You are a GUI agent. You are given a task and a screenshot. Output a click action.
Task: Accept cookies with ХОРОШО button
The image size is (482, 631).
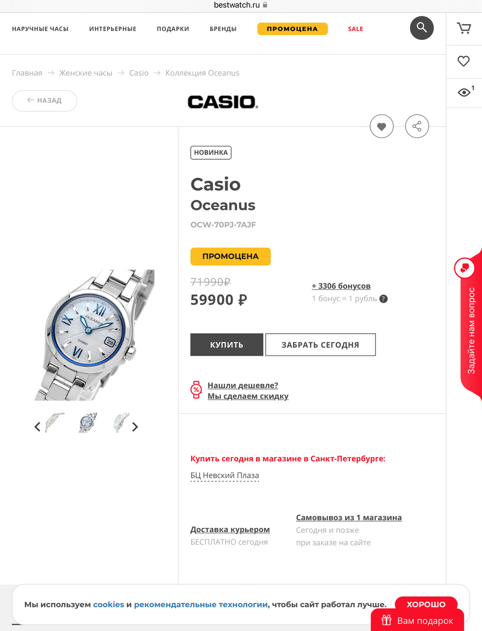point(426,604)
